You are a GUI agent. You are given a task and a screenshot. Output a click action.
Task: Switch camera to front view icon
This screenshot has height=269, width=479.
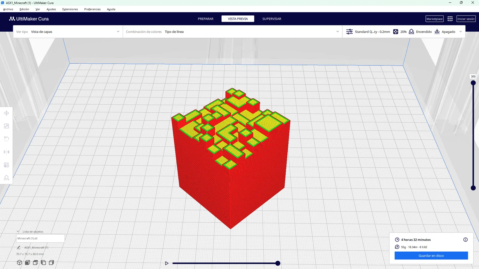27,262
